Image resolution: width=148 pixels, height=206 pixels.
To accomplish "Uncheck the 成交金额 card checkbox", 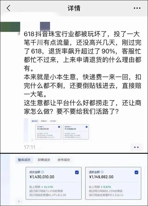I will coord(77,172).
